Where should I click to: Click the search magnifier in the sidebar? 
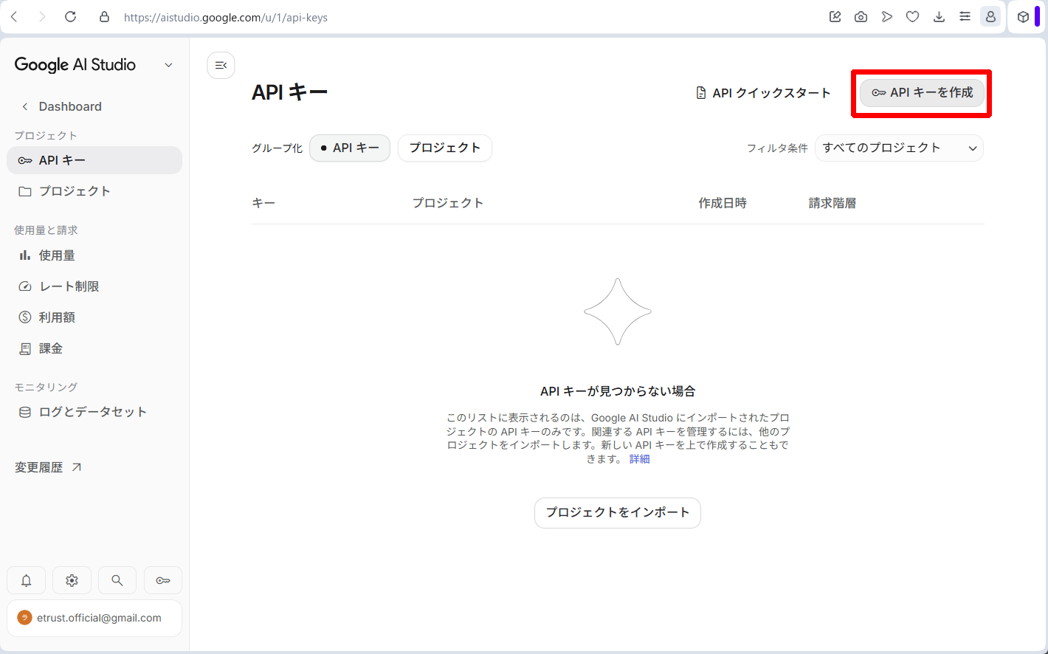coord(117,580)
